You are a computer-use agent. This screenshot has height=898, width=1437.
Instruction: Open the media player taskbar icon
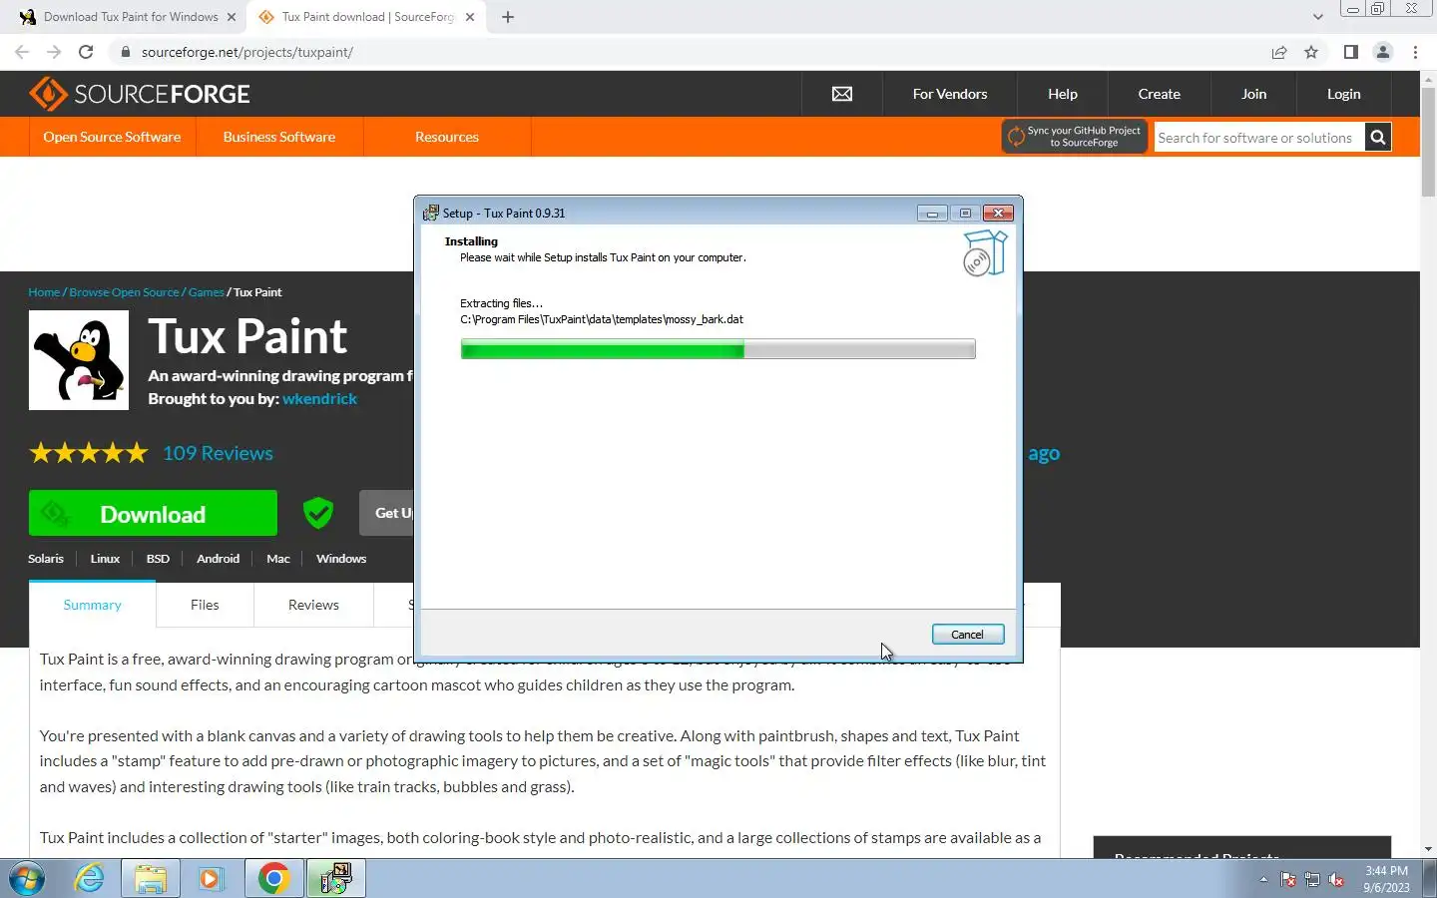(x=212, y=879)
